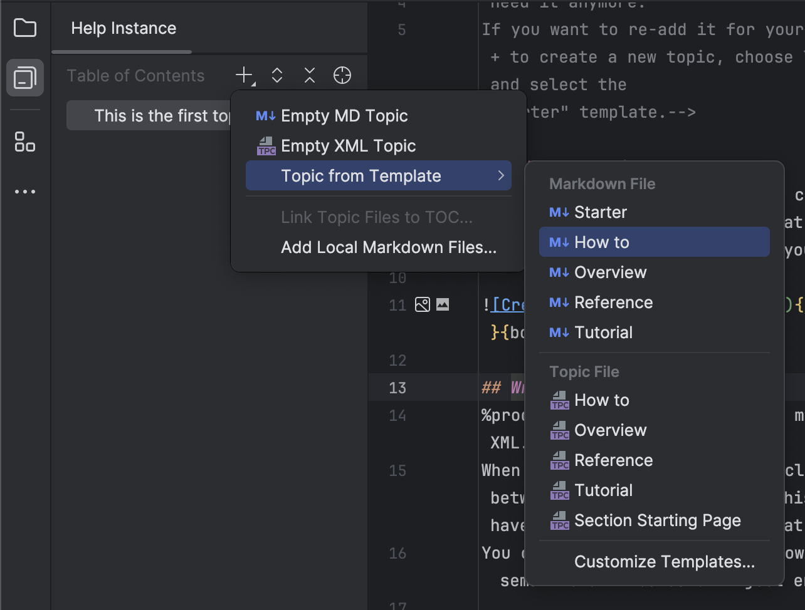Image resolution: width=805 pixels, height=610 pixels.
Task: Click the Writerside tool window icon
Action: coord(25,78)
